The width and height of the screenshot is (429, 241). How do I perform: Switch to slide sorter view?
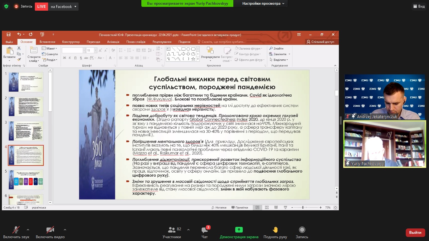267,207
